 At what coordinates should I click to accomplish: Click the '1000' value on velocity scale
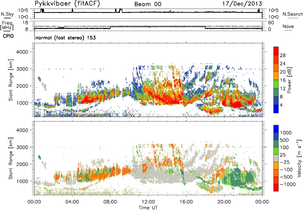(286, 133)
